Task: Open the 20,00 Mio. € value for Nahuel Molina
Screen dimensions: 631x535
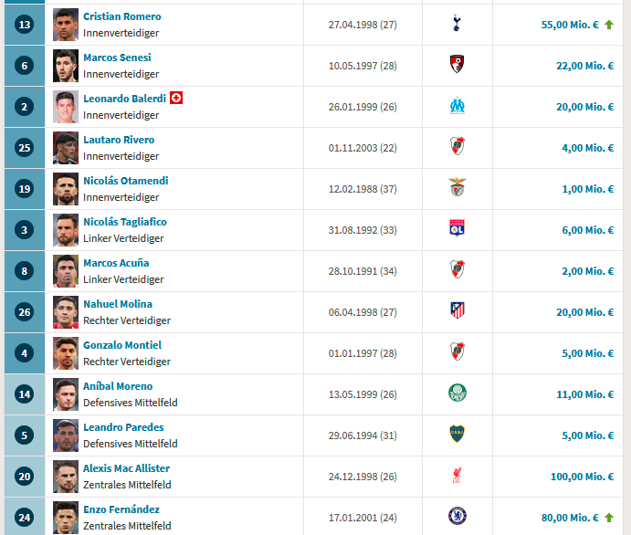Action: [584, 312]
